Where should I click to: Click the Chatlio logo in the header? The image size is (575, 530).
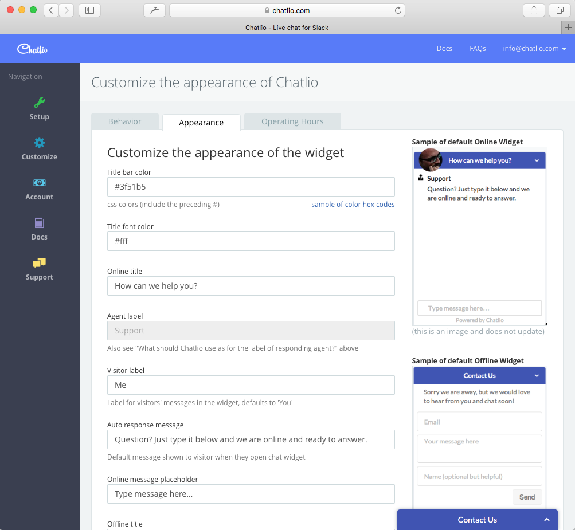click(32, 48)
